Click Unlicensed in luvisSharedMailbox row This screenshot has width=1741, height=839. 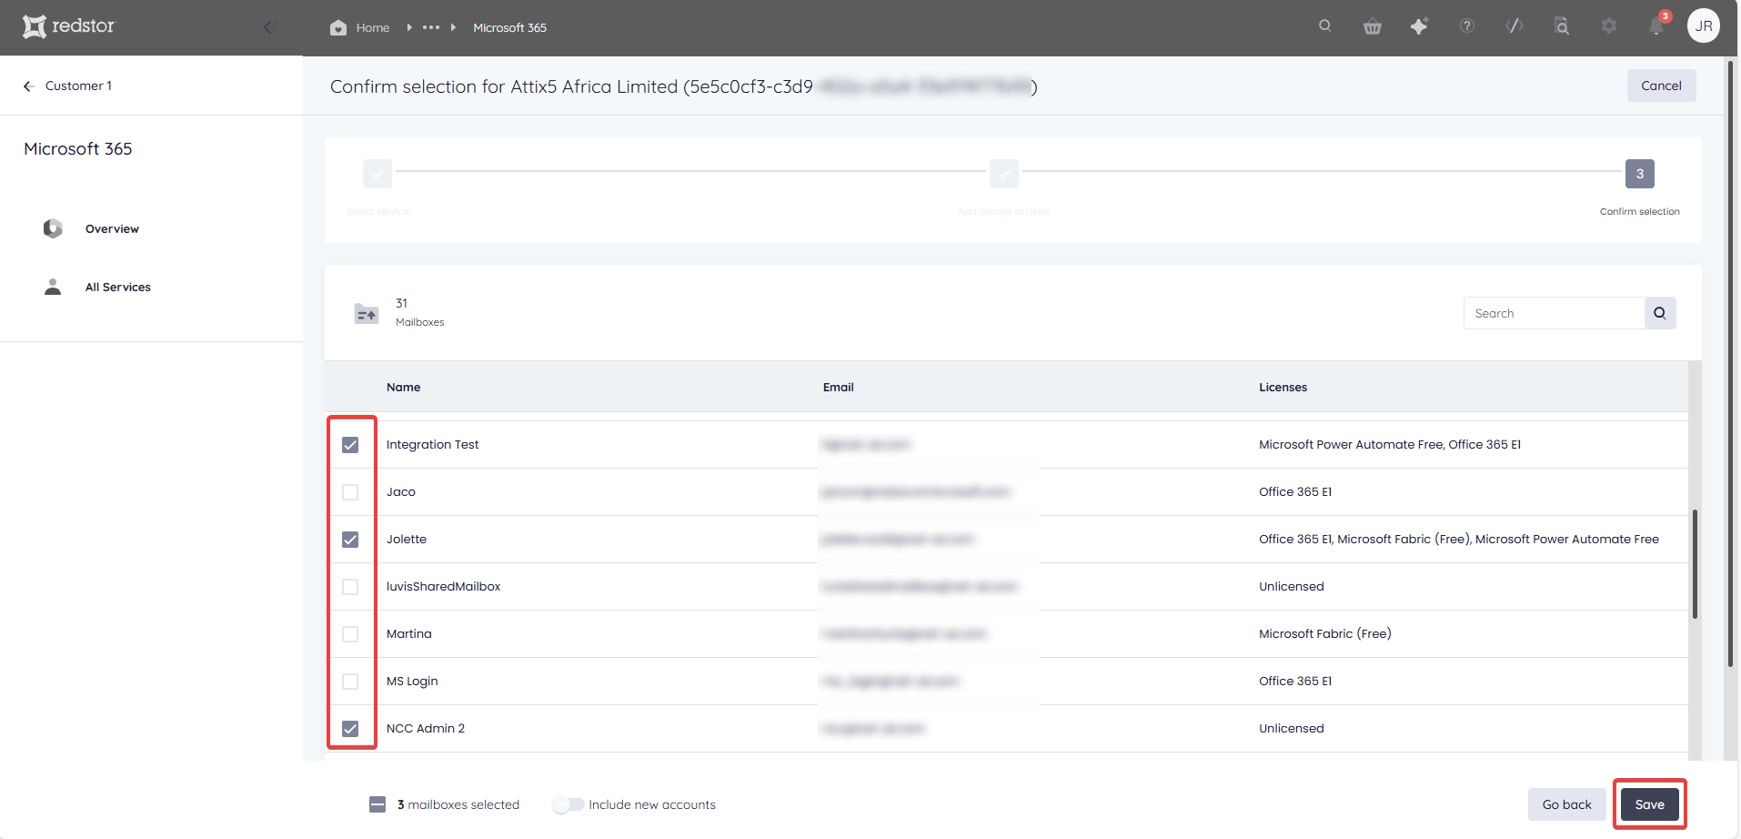1292,587
